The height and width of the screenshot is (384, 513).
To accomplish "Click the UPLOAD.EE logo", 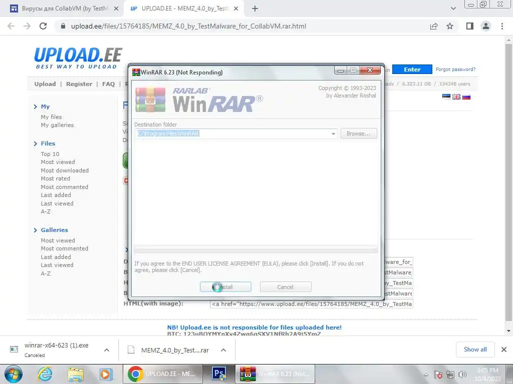I will click(x=78, y=58).
